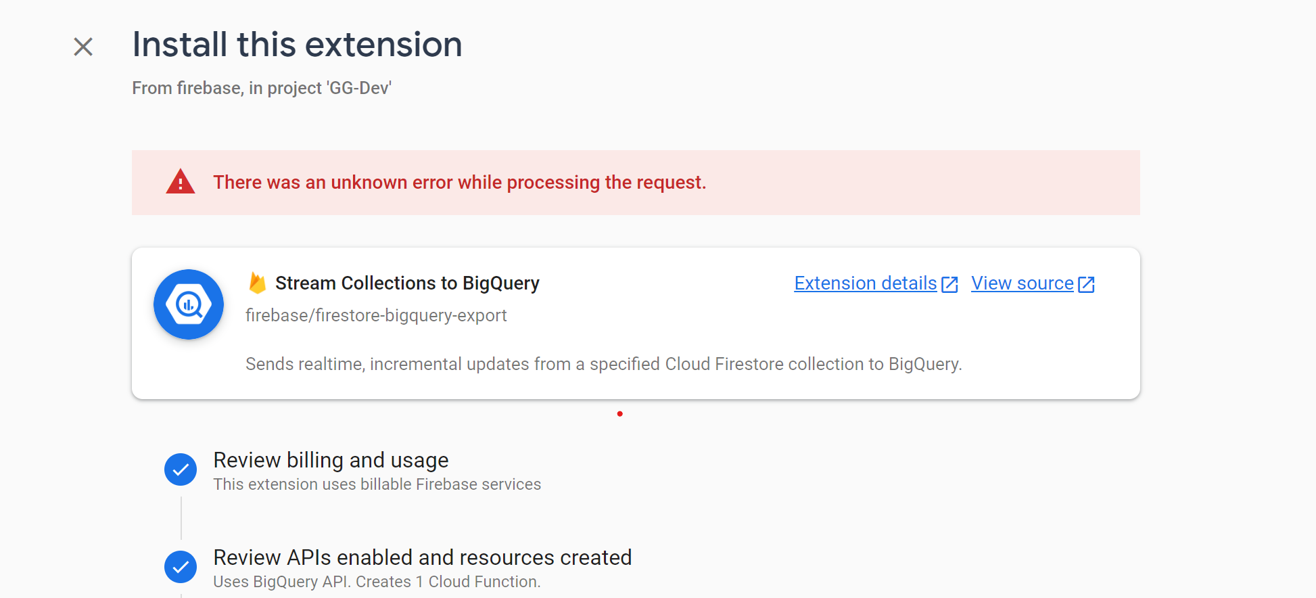Image resolution: width=1316 pixels, height=598 pixels.
Task: Click the external link icon beside View source
Action: pyautogui.click(x=1087, y=284)
